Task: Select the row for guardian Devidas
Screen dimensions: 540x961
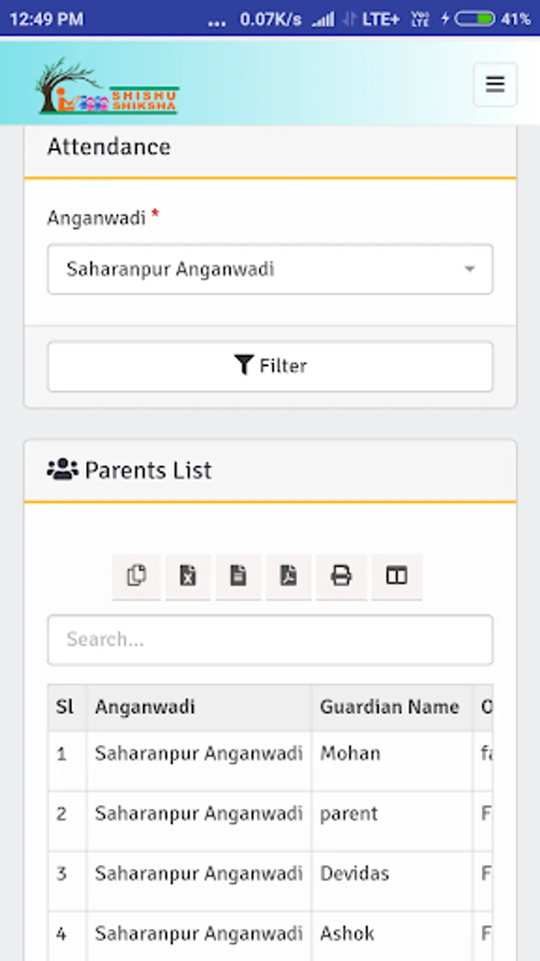Action: [355, 874]
